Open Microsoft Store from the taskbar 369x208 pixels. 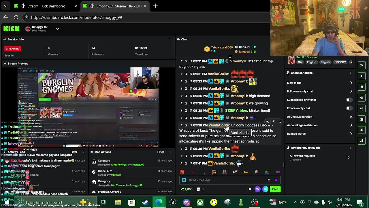click(131, 202)
